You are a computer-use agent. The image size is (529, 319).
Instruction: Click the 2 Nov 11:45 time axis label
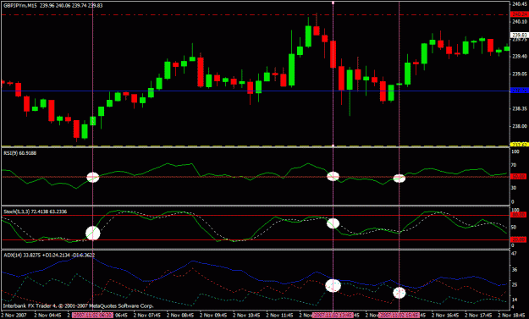pyautogui.click(x=280, y=316)
